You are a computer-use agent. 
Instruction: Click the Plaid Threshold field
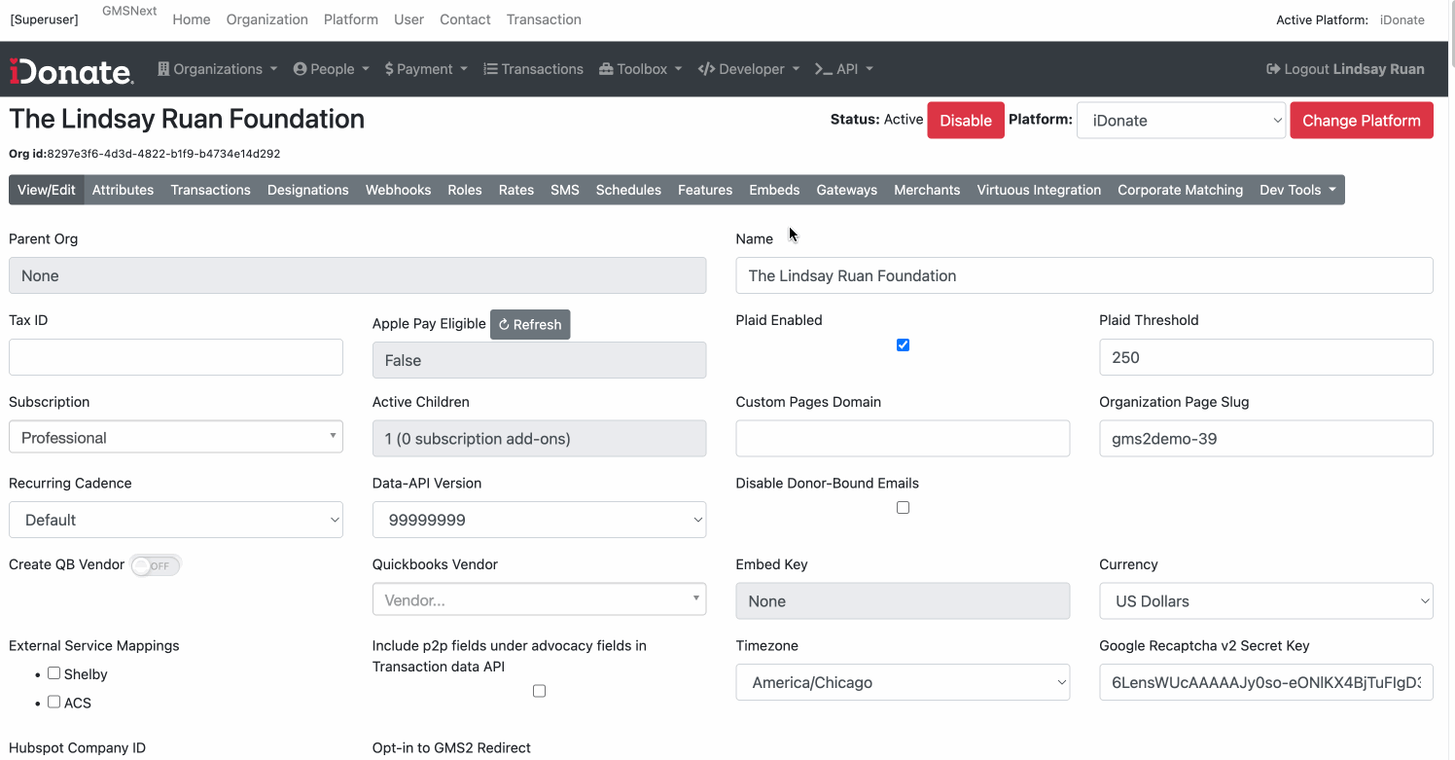coord(1266,357)
